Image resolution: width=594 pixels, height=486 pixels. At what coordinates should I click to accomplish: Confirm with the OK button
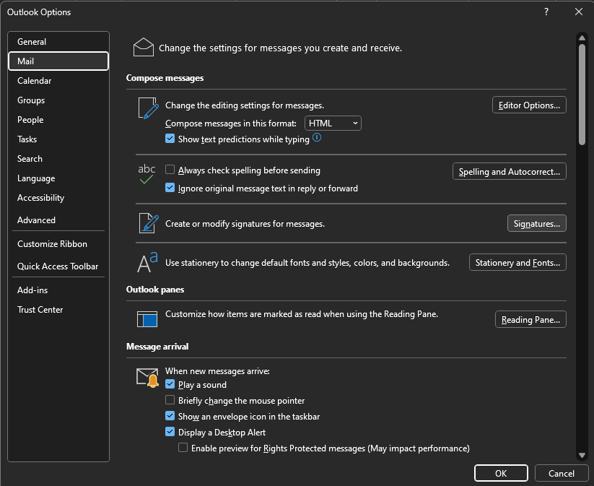[x=501, y=473]
